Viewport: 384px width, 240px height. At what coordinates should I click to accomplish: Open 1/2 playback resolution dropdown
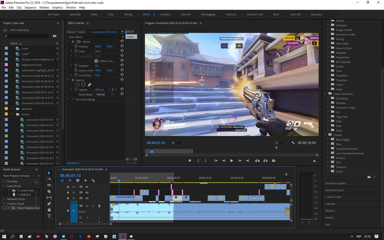point(281,143)
